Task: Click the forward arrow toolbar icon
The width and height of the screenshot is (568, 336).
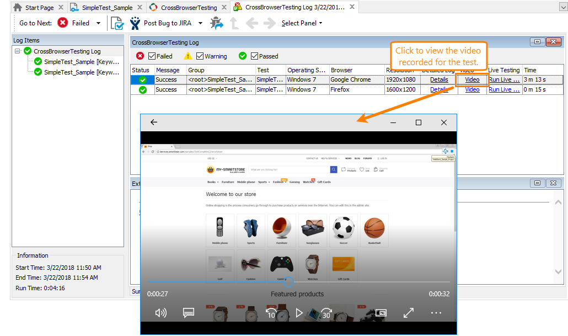Action: [x=270, y=24]
